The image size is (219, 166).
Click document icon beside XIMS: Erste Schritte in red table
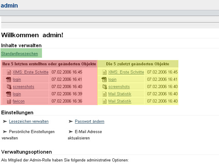[x=9, y=72]
